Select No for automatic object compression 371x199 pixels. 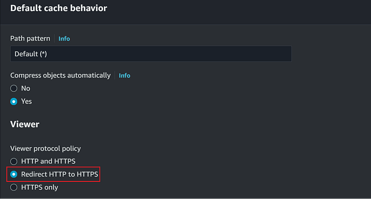click(x=14, y=89)
